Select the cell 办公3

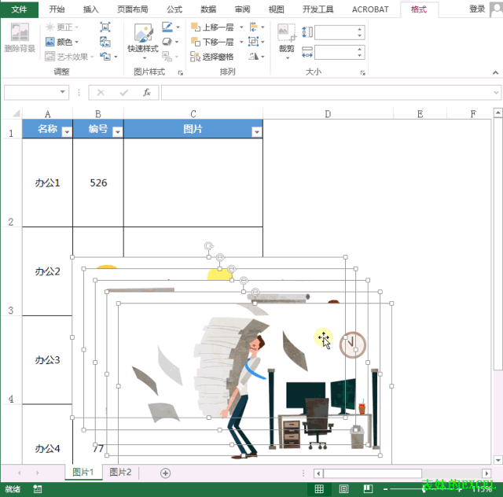(x=47, y=360)
